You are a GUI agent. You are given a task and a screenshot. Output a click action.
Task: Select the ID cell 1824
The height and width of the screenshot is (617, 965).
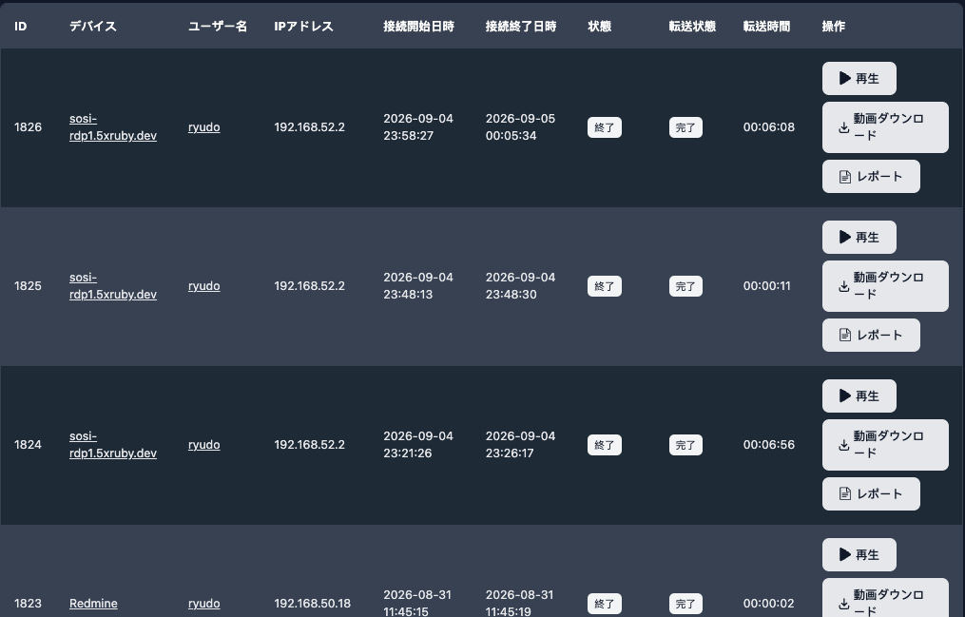pyautogui.click(x=28, y=445)
